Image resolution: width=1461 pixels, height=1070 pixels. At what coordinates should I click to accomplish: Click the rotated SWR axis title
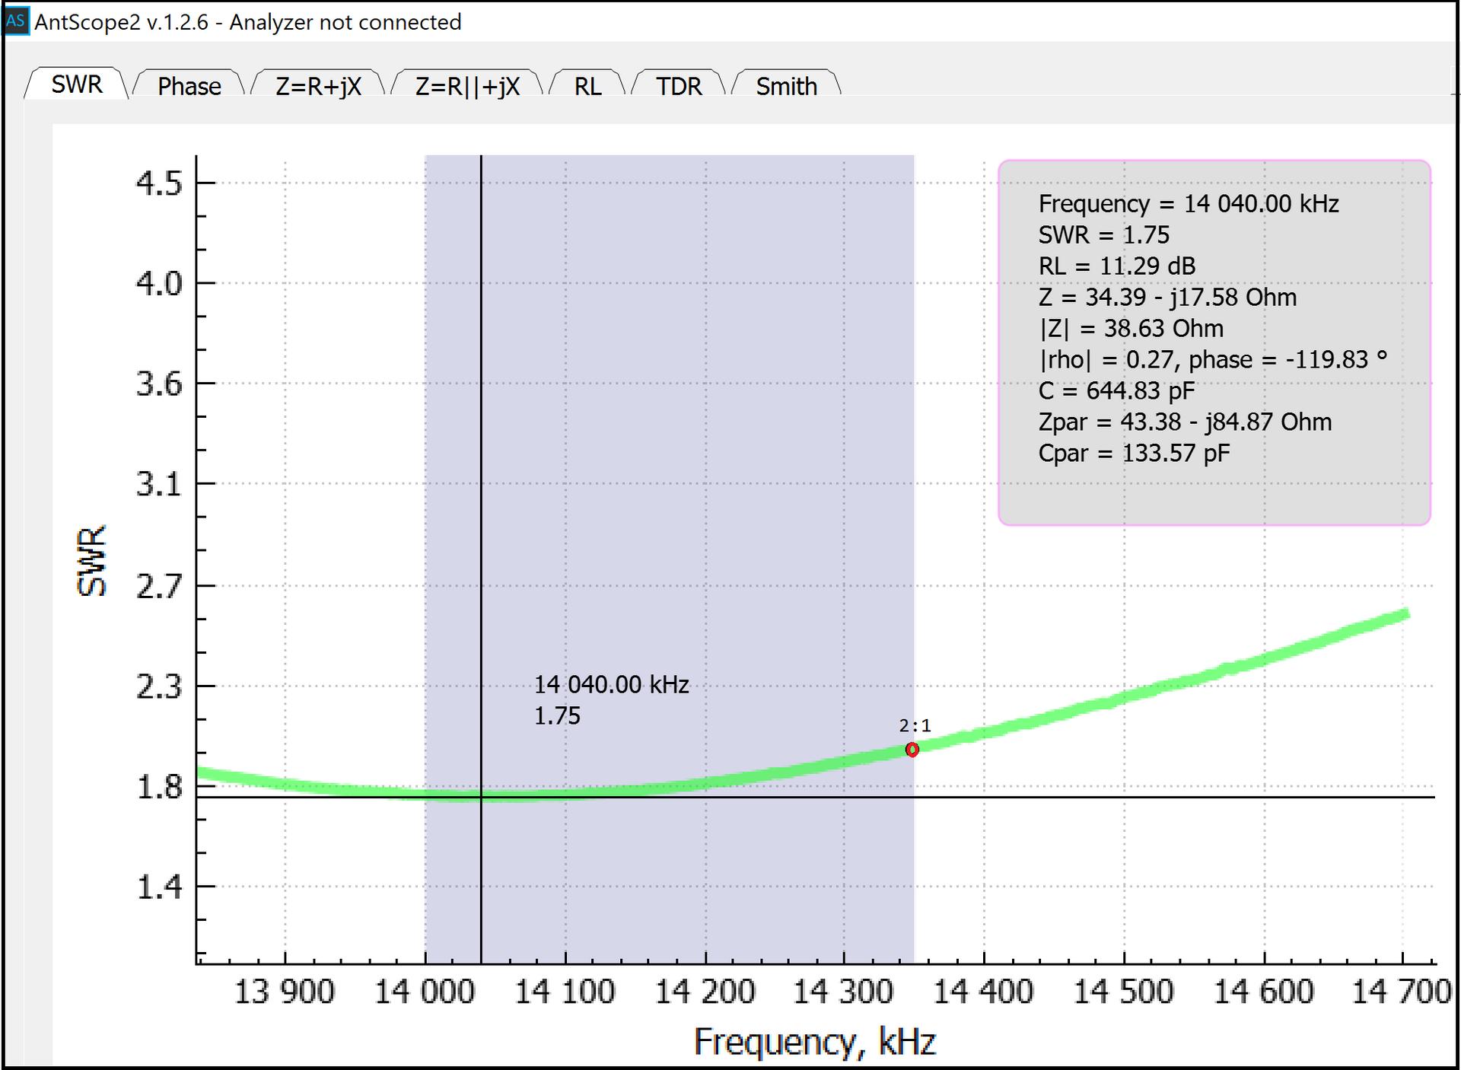click(91, 560)
